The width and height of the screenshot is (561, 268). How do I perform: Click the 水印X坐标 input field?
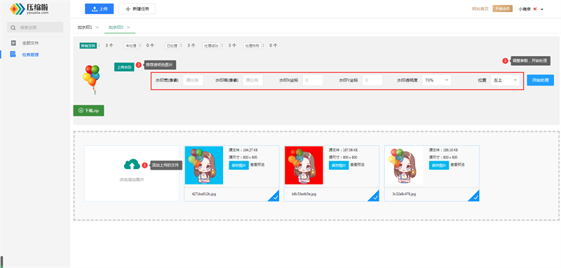point(312,81)
